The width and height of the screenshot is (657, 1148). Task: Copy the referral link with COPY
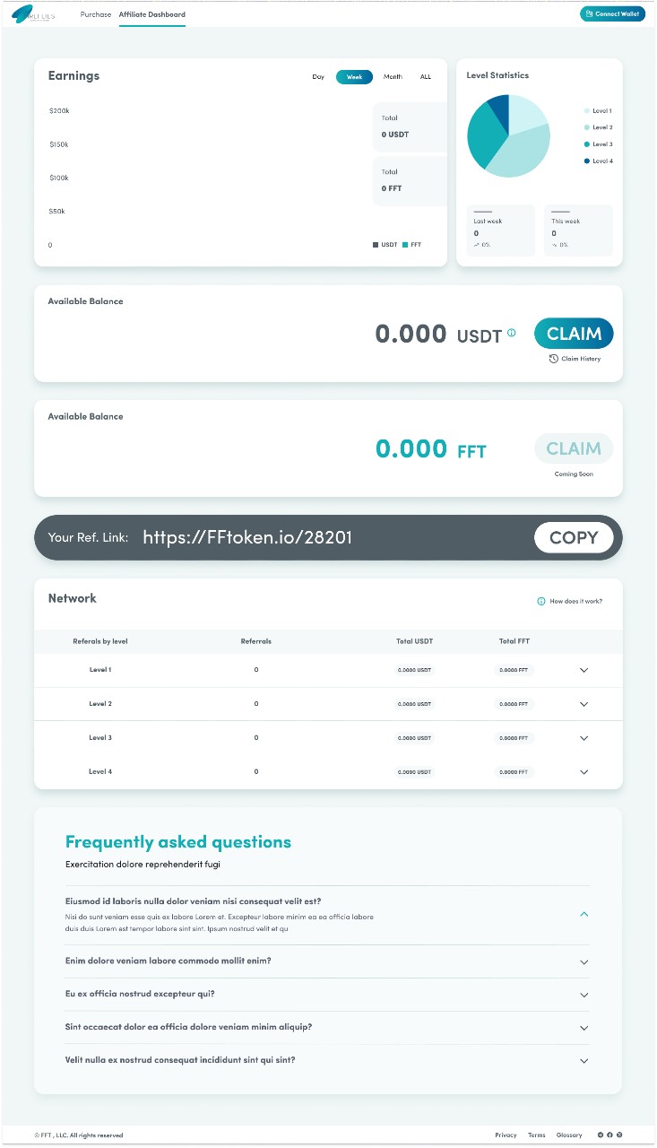click(x=574, y=537)
